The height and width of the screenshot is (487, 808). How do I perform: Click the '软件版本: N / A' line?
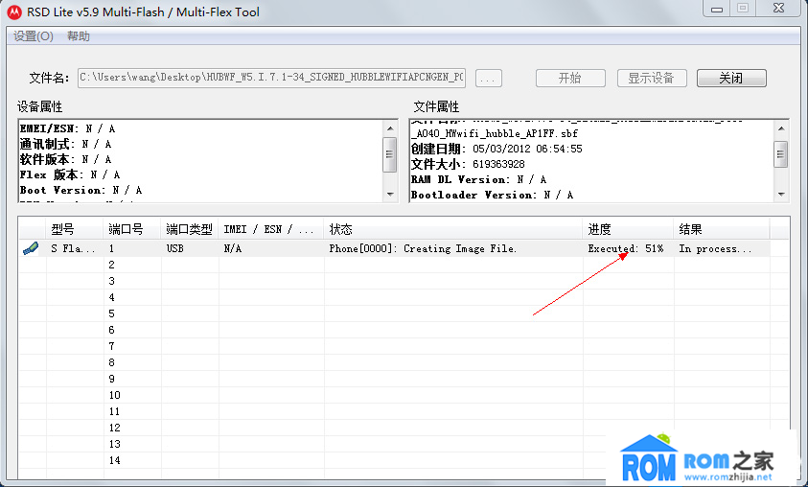pos(65,159)
